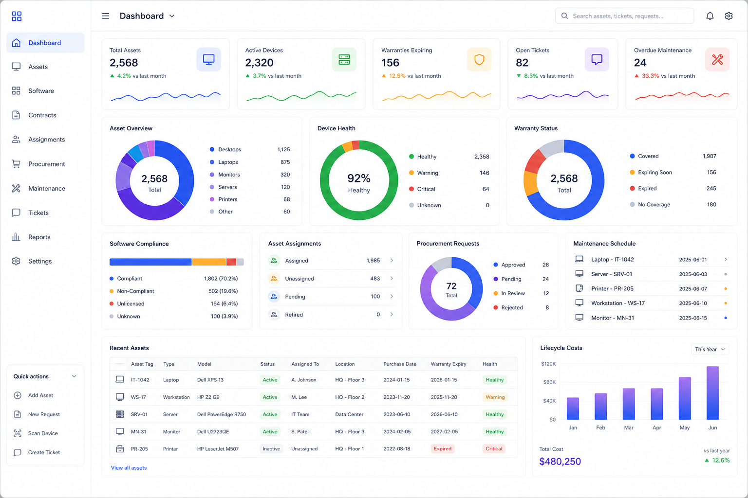Viewport: 748px width, 498px height.
Task: Open Settings in sidebar
Action: [x=45, y=261]
